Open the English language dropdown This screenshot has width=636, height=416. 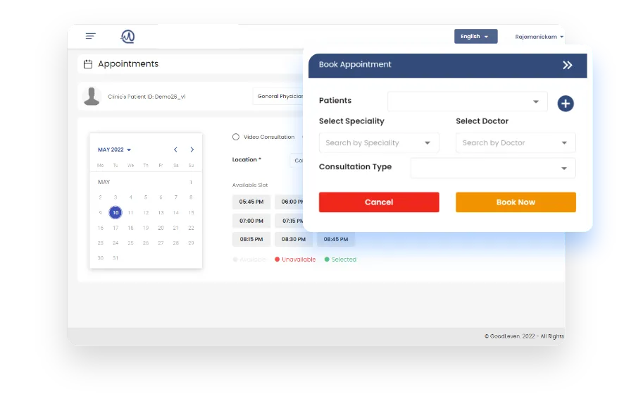click(475, 36)
